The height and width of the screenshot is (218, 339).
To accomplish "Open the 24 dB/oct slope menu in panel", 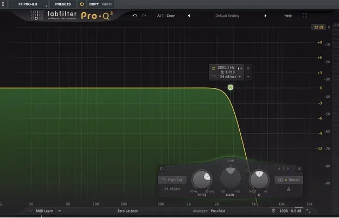I will pos(172,189).
